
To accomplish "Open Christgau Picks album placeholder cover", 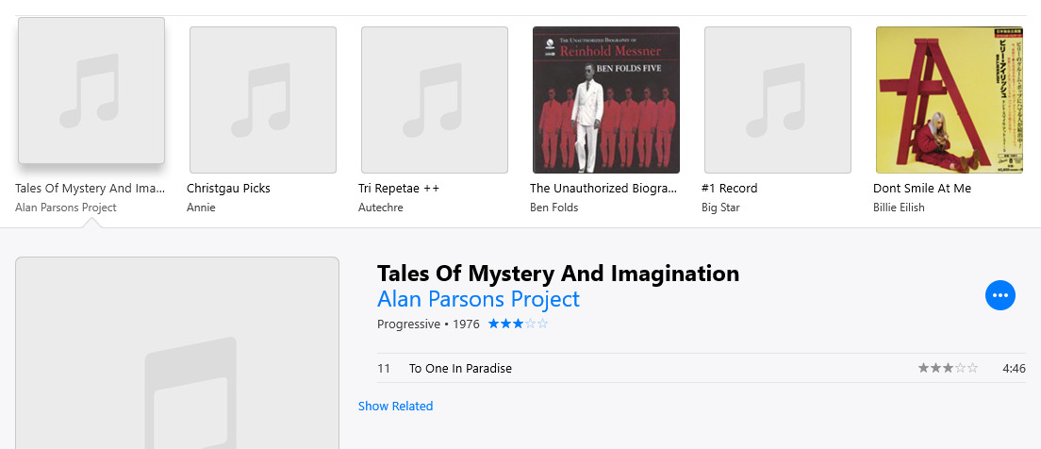I will point(263,100).
